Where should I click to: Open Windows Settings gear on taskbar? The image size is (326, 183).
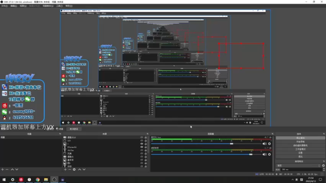(x=13, y=179)
